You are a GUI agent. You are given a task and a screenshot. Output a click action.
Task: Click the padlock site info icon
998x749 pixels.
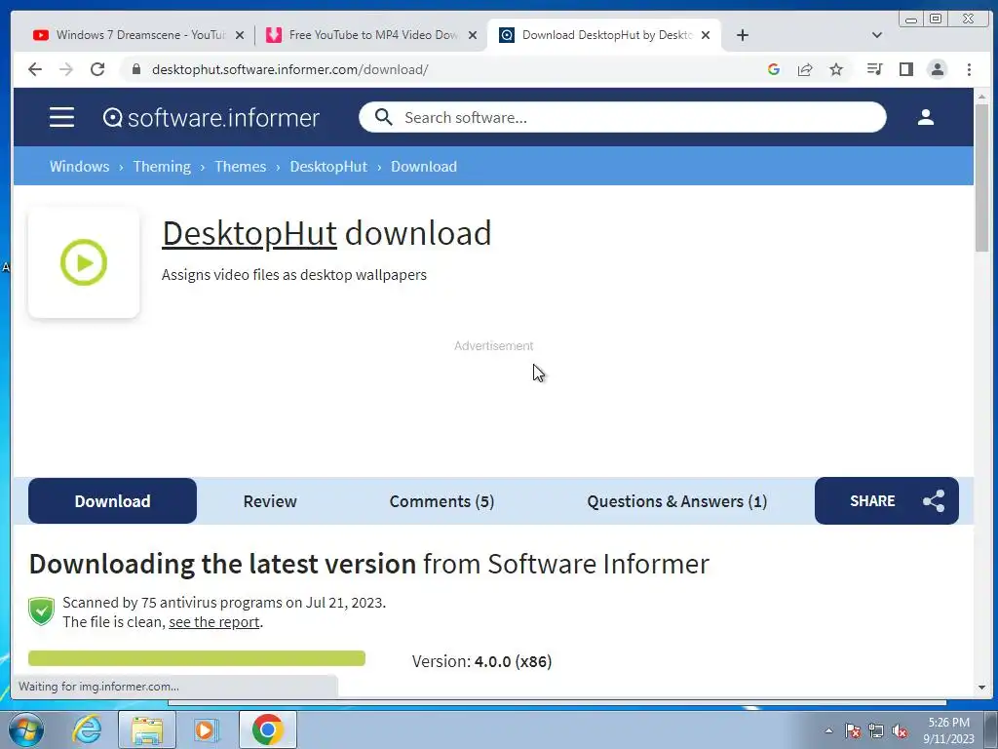[x=136, y=69]
